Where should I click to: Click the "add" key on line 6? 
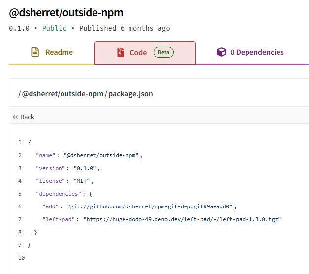pos(51,206)
